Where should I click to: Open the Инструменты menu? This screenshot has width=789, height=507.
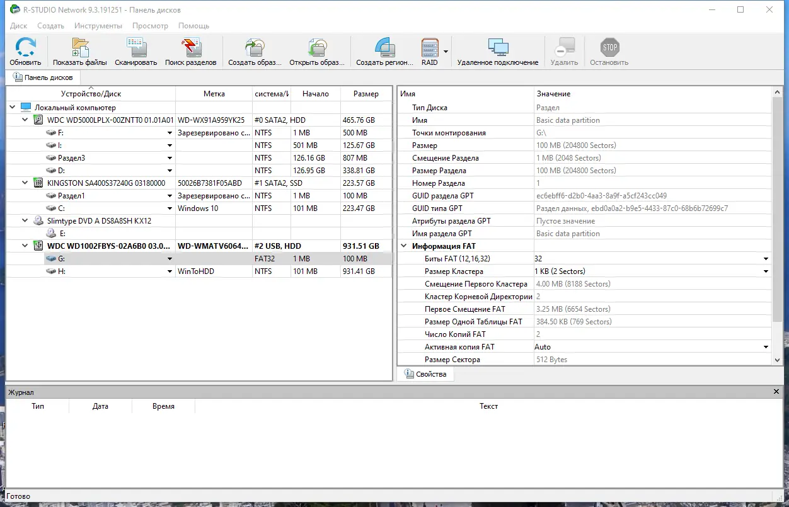click(98, 26)
